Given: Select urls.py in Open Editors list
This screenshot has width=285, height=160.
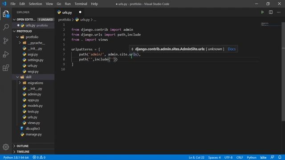Looking at the screenshot, I should 33,25.
